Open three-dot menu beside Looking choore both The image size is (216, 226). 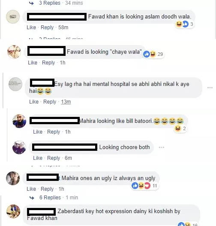[x=162, y=147]
